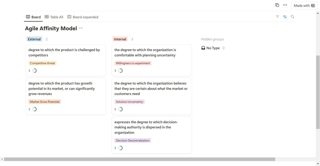Open the Solution Uncertainty card
Image resolution: width=320 pixels, height=166 pixels.
coord(151,88)
